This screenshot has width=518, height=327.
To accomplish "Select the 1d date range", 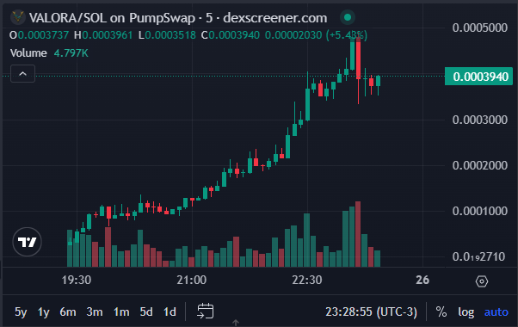I will click(170, 312).
